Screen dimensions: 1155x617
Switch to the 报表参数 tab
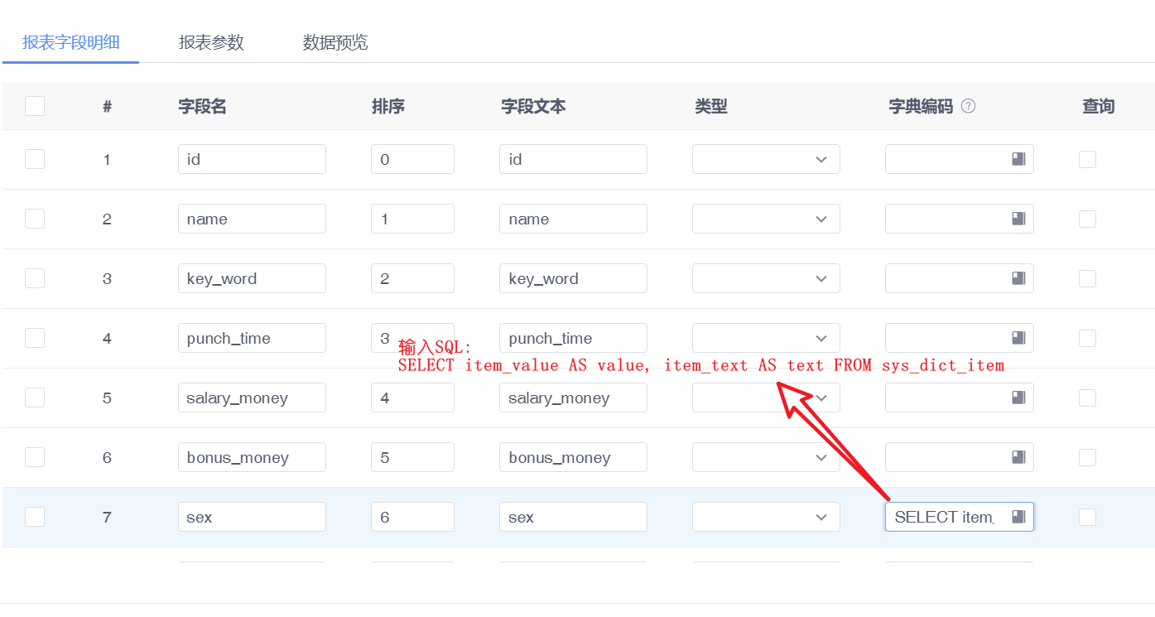point(211,42)
